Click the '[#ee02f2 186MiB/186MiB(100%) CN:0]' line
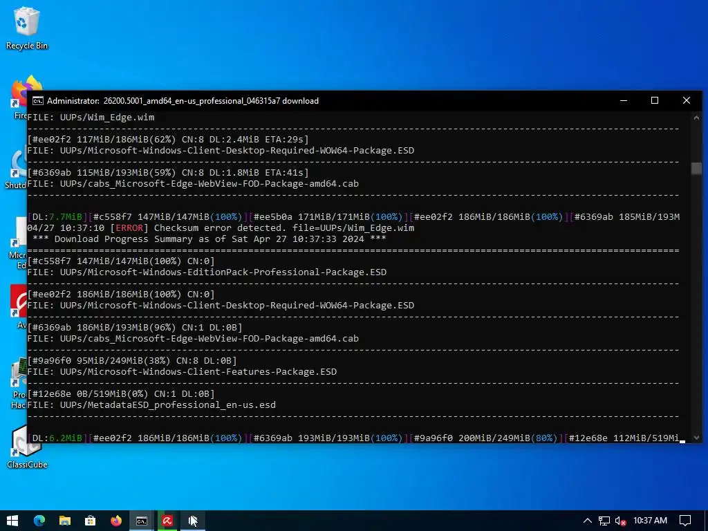The width and height of the screenshot is (708, 531). click(120, 295)
